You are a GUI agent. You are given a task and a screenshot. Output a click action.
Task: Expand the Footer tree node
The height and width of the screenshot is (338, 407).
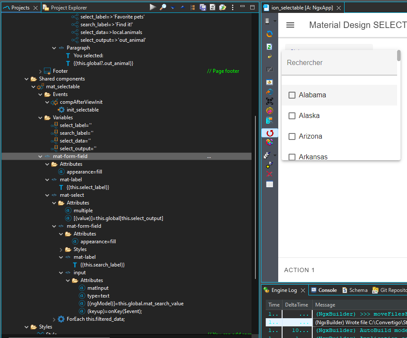click(x=40, y=71)
